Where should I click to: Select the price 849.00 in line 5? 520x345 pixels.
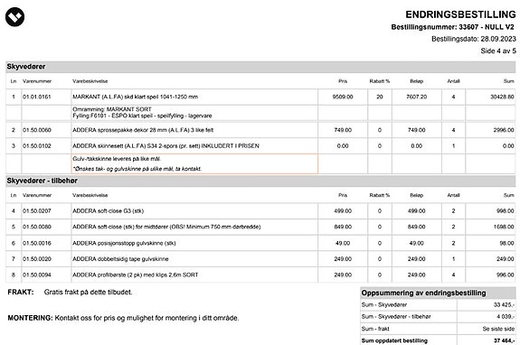tap(343, 227)
